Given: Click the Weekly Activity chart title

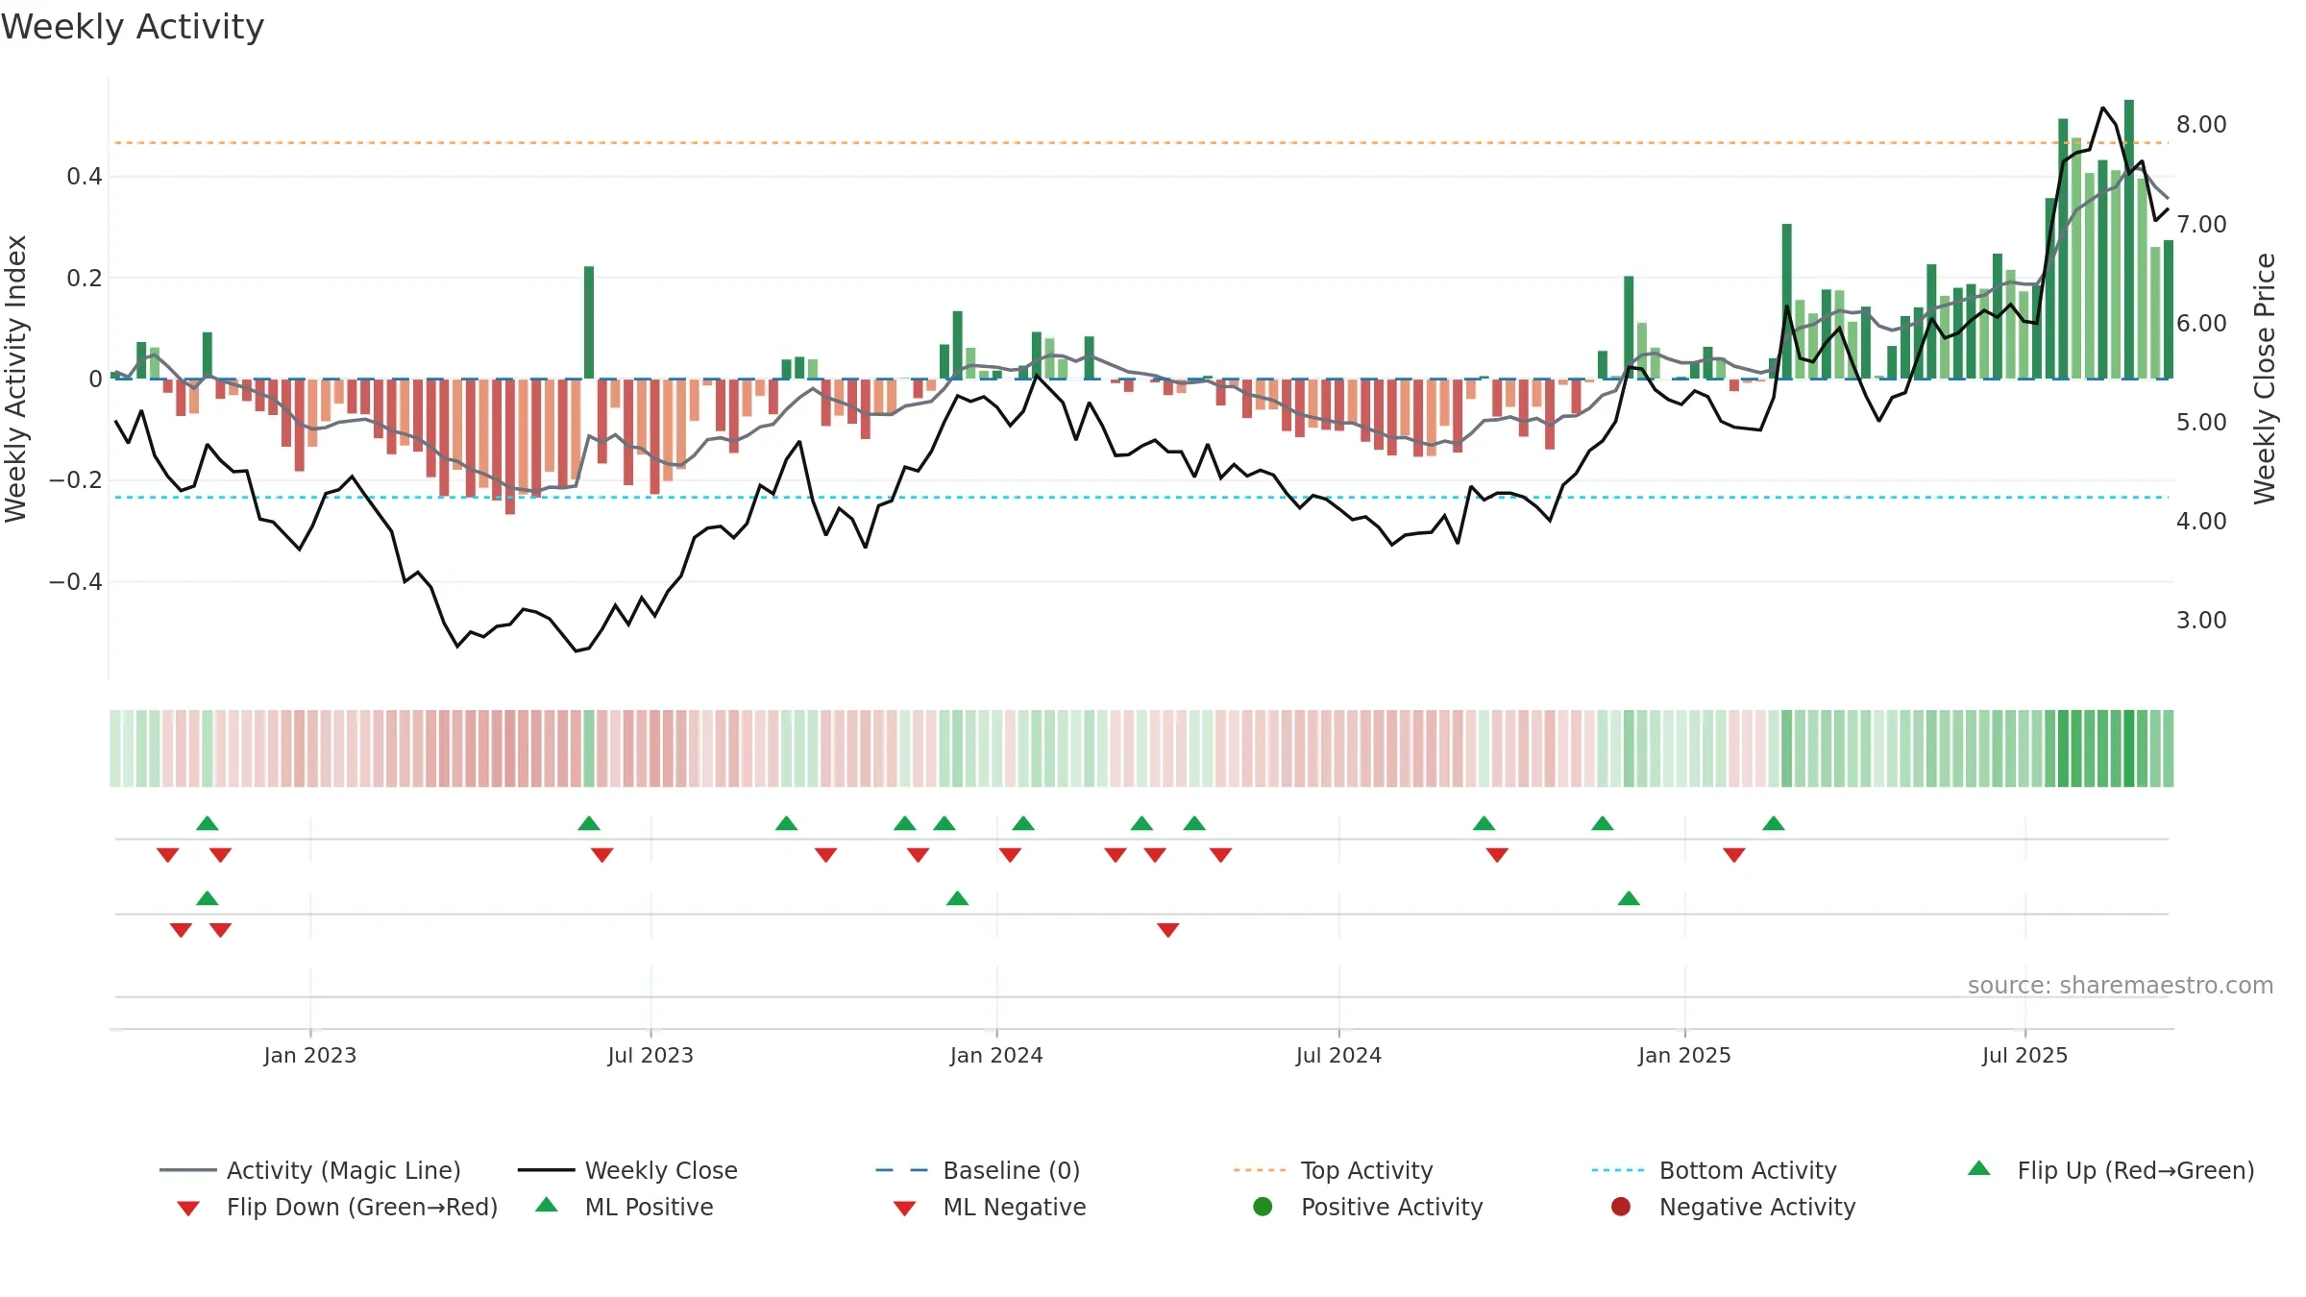Looking at the screenshot, I should point(133,27).
